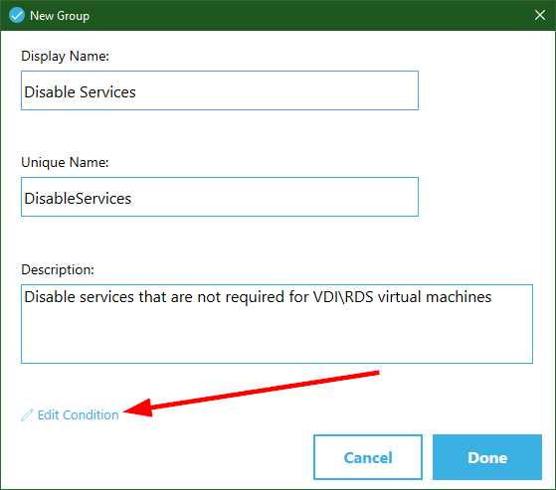Cancel the new group creation
The height and width of the screenshot is (490, 556).
(368, 457)
